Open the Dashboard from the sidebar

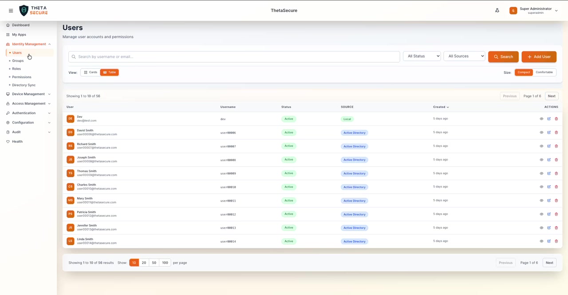tap(20, 25)
